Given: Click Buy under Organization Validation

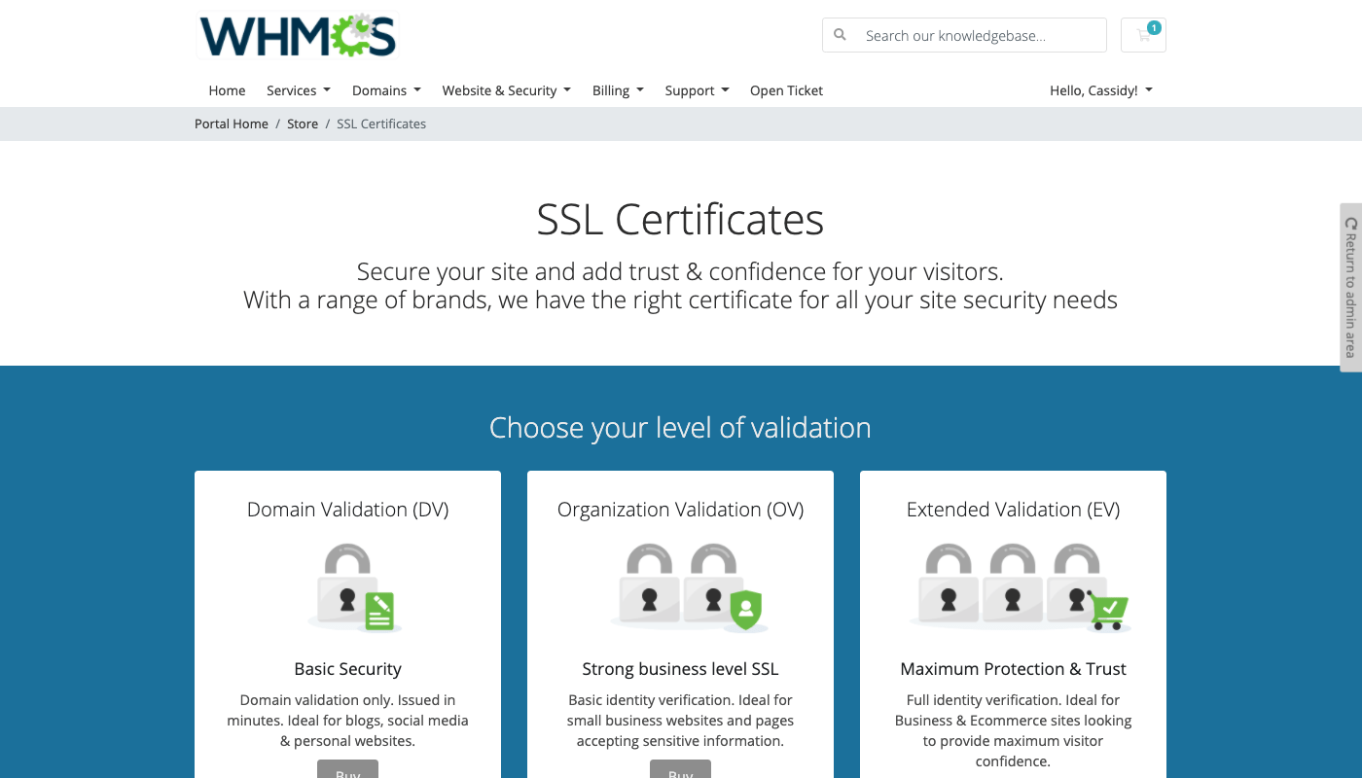Looking at the screenshot, I should (680, 771).
